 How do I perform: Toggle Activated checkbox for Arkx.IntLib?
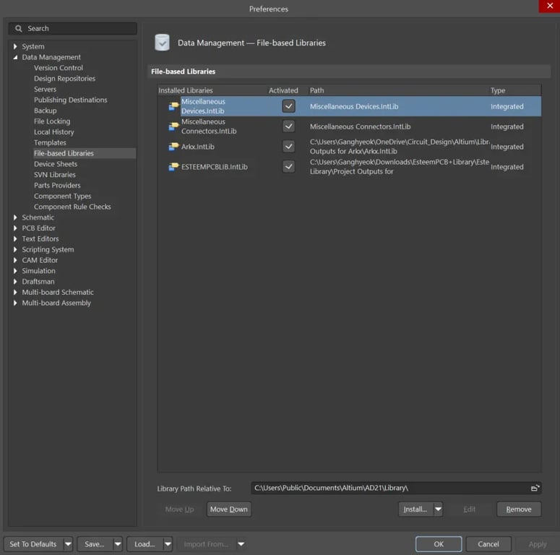pos(288,147)
